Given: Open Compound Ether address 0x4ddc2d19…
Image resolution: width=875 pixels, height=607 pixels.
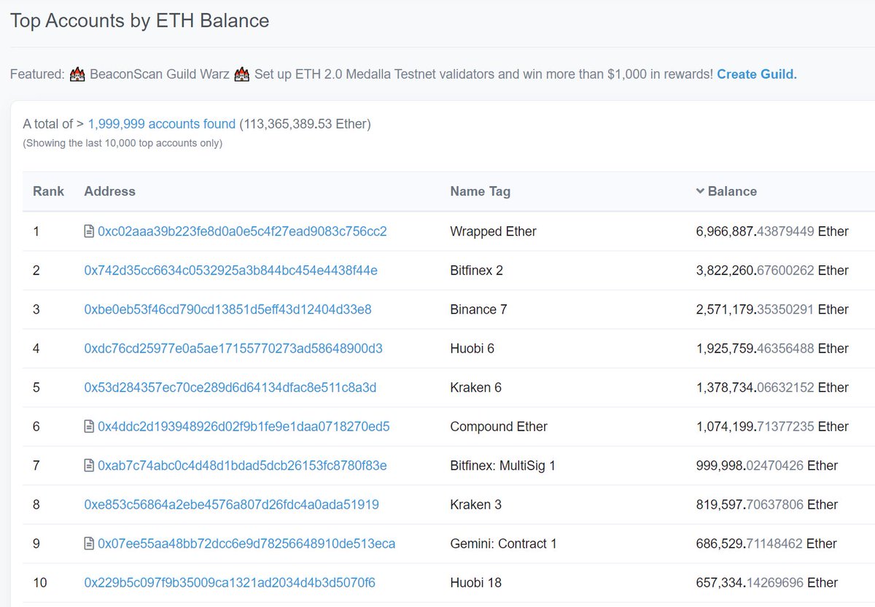Looking at the screenshot, I should coord(244,427).
